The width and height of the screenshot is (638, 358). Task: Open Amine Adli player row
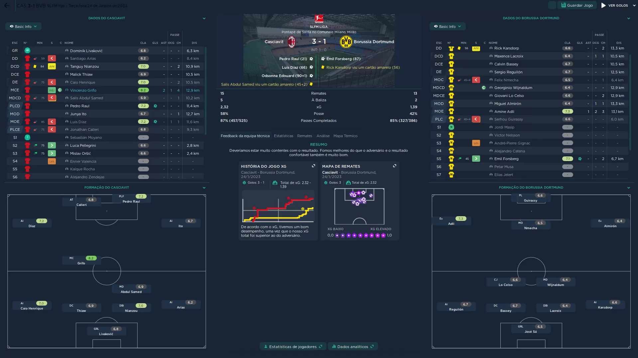click(x=529, y=112)
